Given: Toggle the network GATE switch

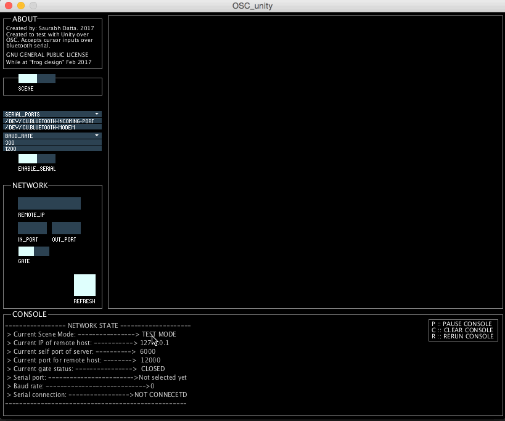Looking at the screenshot, I should pos(34,251).
